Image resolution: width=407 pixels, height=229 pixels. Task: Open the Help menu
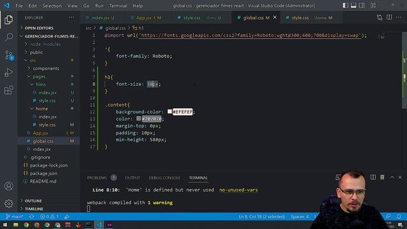(x=138, y=6)
